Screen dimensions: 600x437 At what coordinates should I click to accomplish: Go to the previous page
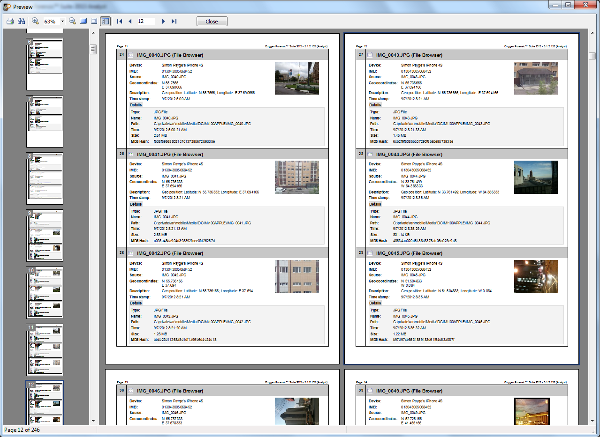(x=130, y=22)
